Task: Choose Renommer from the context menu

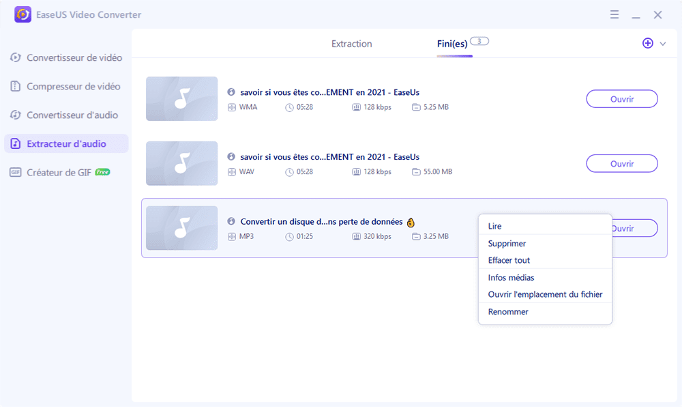Action: pos(508,311)
